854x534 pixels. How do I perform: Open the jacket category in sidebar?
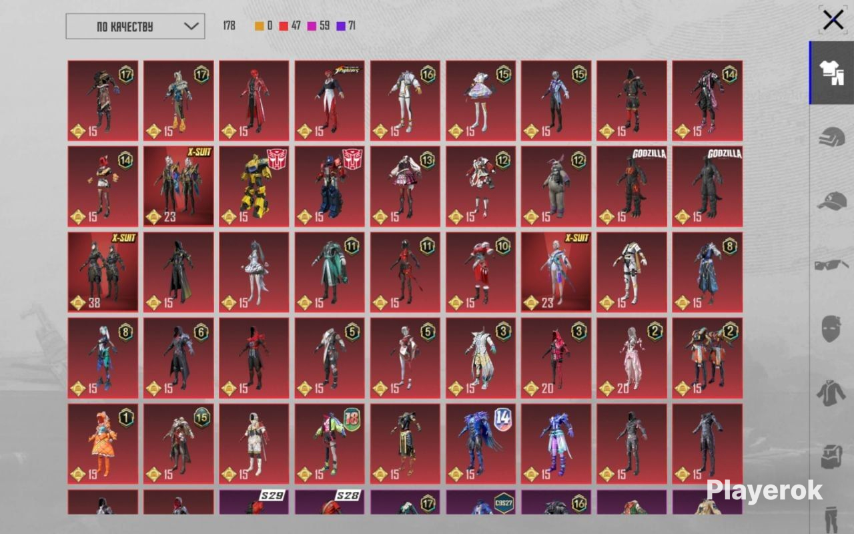pos(832,392)
